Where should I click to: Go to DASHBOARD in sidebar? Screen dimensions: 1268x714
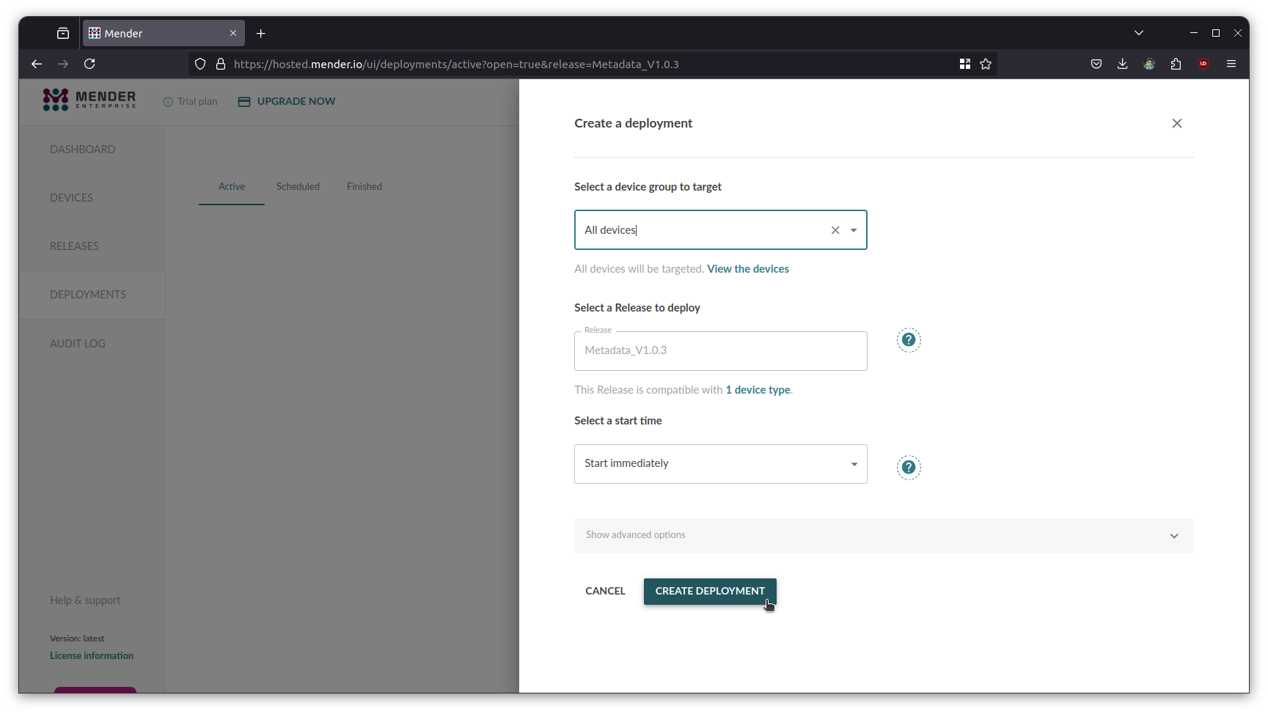pyautogui.click(x=82, y=150)
